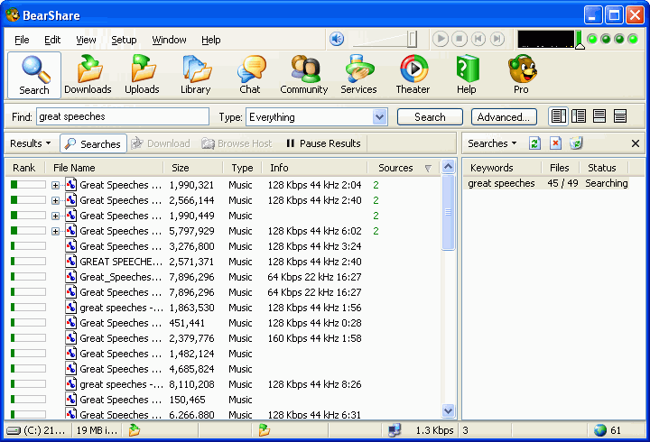Image resolution: width=650 pixels, height=442 pixels.
Task: Open the Community section
Action: pyautogui.click(x=304, y=76)
